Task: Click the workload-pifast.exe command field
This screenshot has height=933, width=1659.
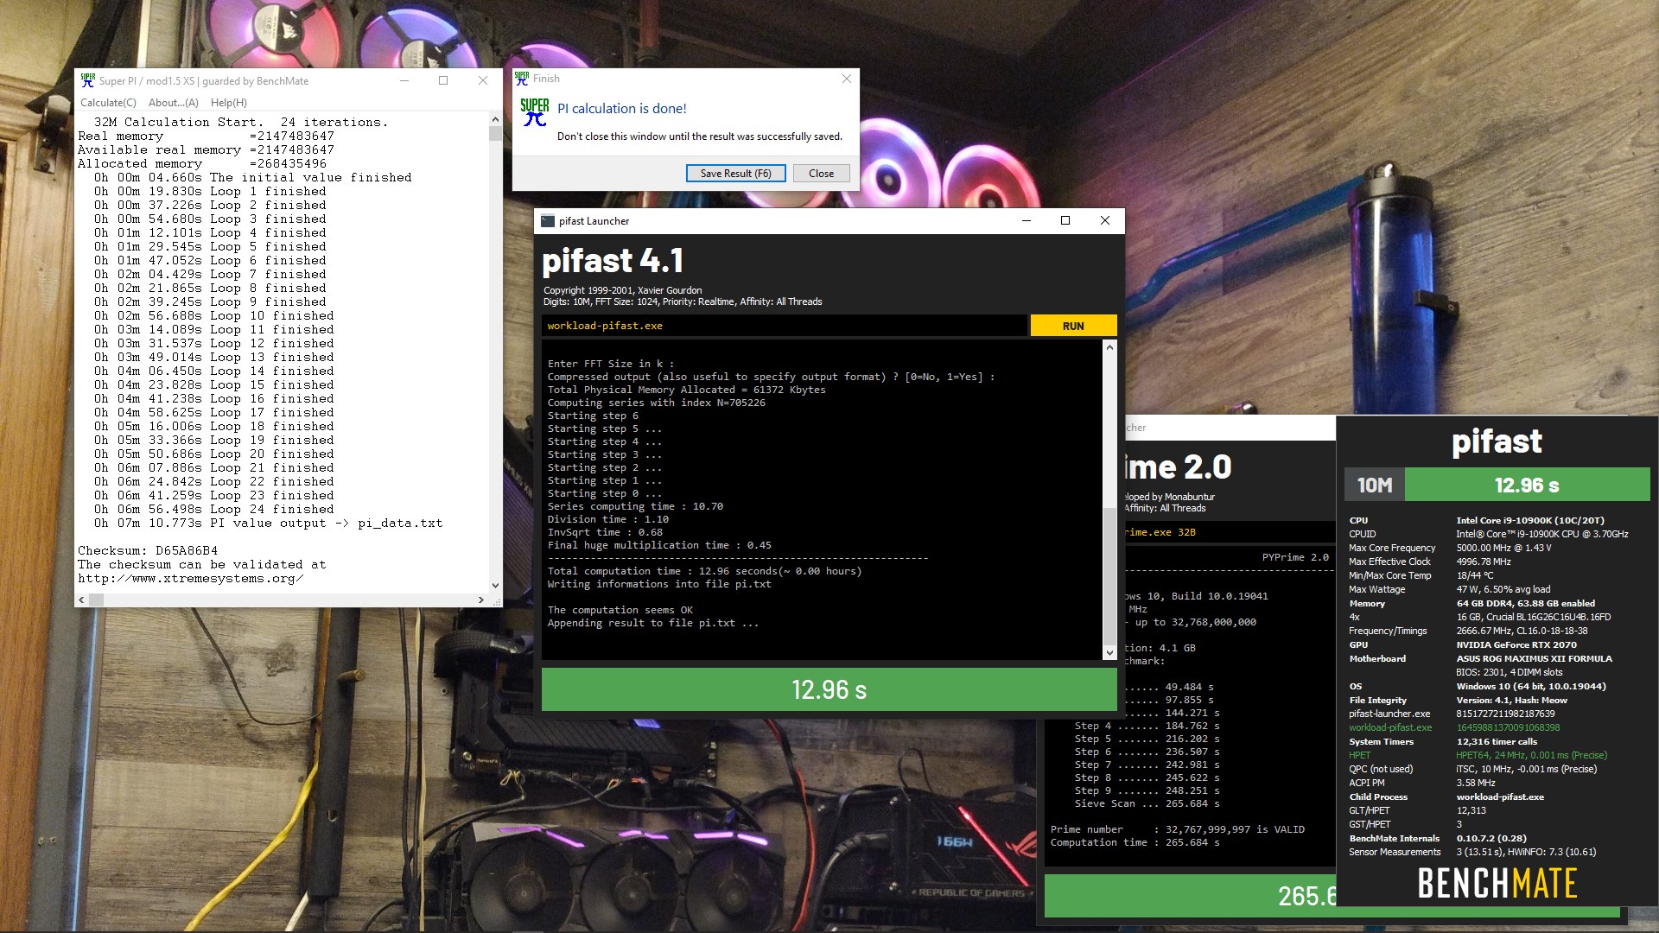Action: pos(785,326)
